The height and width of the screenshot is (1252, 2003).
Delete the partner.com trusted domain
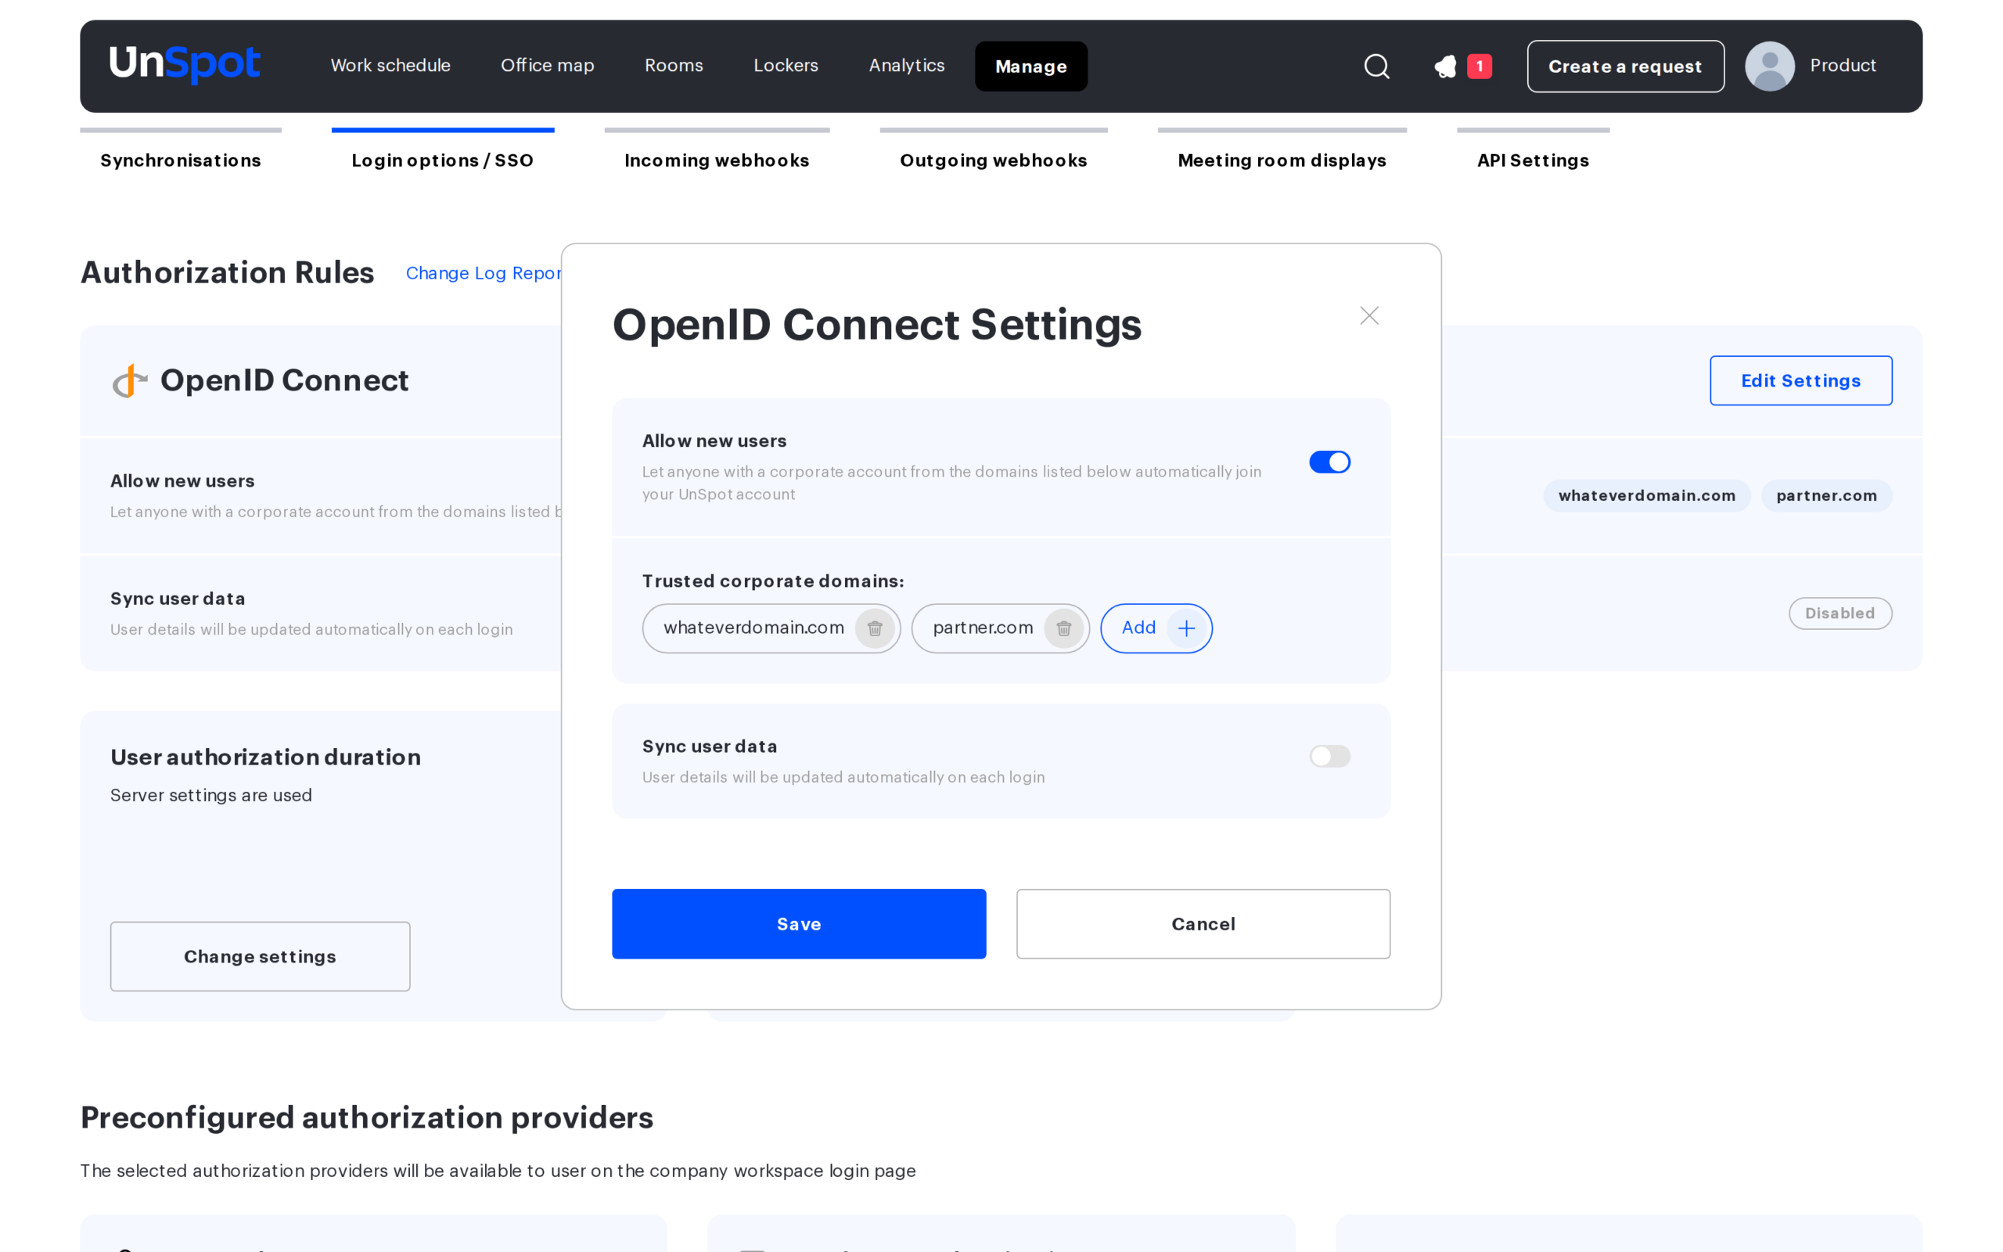point(1063,628)
